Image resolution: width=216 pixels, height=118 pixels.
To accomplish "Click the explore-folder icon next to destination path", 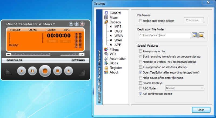I will (x=195, y=35).
